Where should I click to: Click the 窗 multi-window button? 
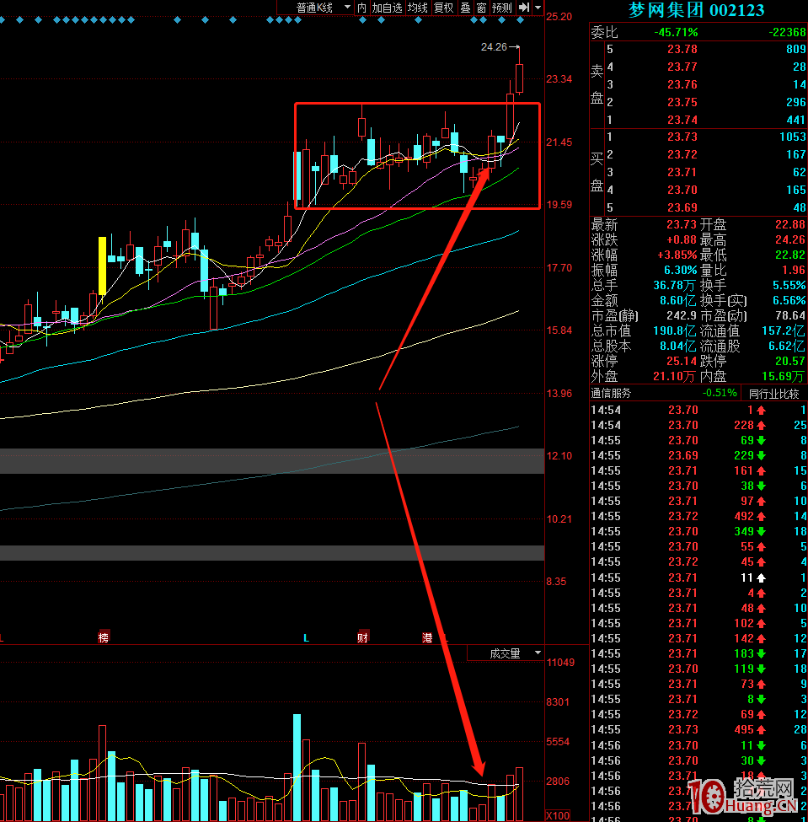(481, 8)
